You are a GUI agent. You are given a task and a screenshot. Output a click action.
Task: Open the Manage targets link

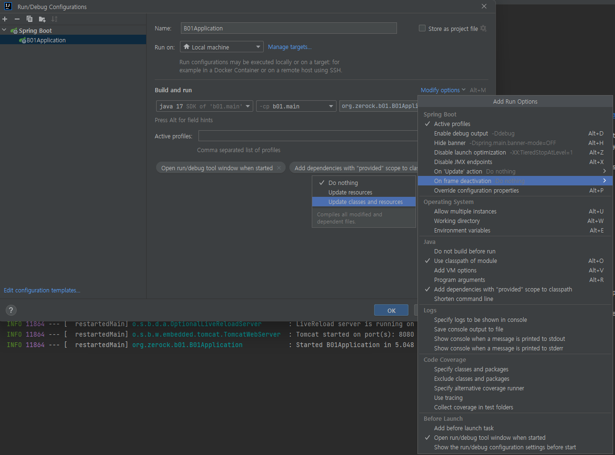[289, 47]
